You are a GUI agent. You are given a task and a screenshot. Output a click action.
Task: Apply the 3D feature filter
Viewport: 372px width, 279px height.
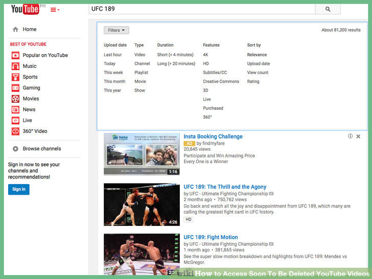coord(205,90)
